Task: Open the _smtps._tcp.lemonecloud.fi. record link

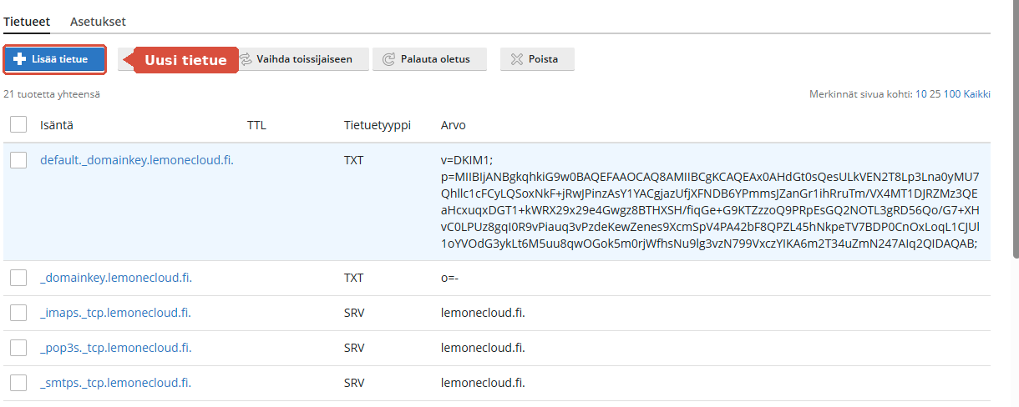Action: tap(115, 383)
